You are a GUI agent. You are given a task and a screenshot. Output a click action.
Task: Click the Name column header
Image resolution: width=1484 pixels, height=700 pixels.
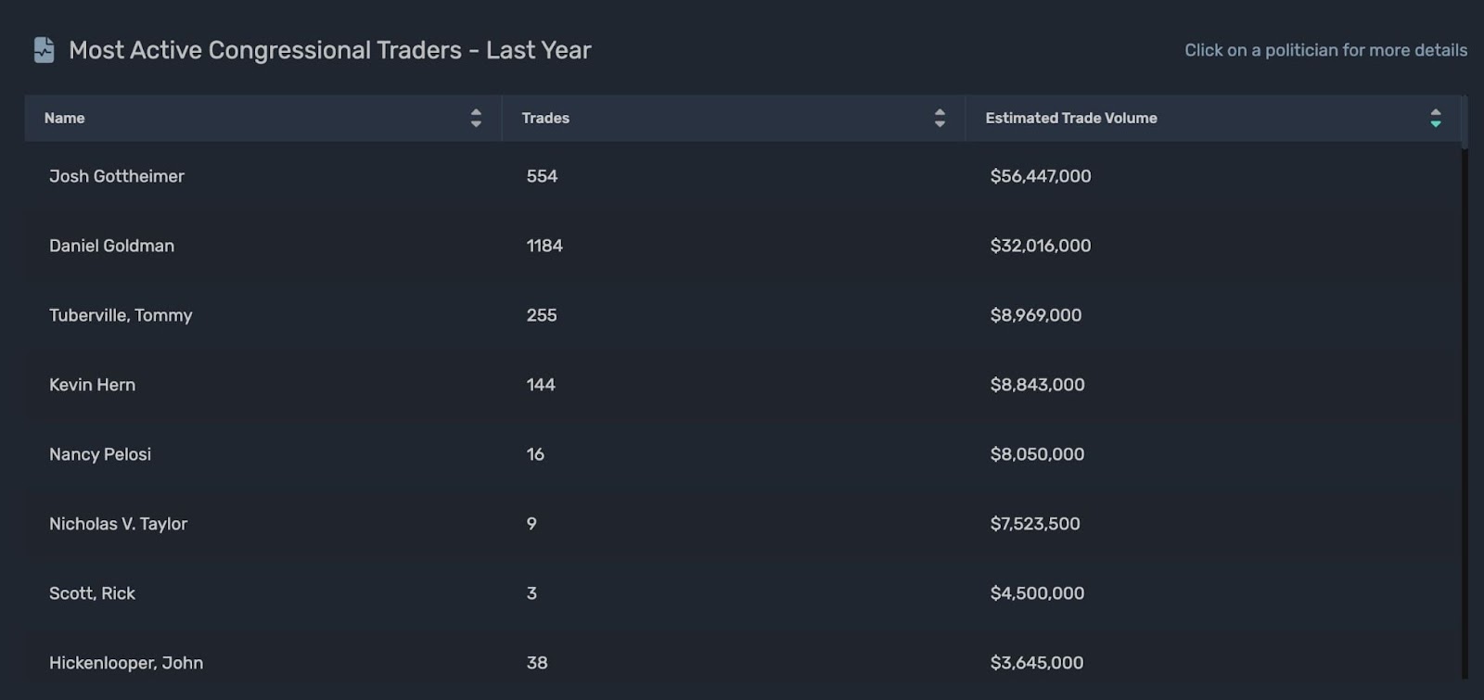[x=65, y=118]
